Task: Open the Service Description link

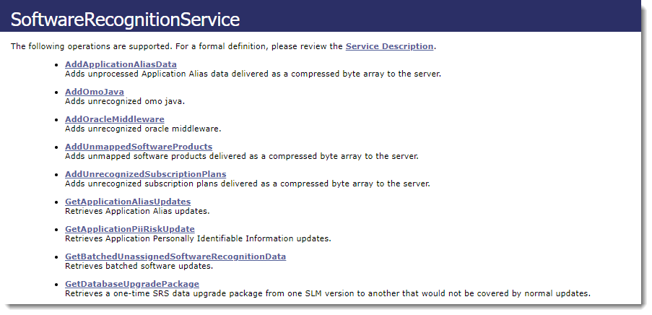Action: point(389,46)
